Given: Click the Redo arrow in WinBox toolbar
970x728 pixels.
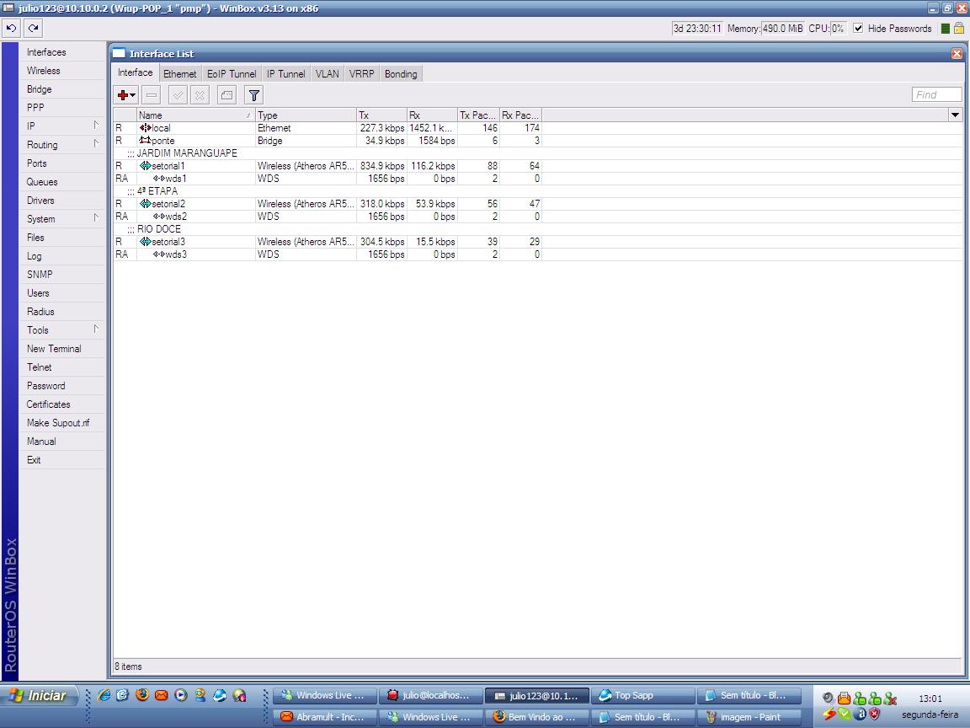Looking at the screenshot, I should [x=34, y=28].
